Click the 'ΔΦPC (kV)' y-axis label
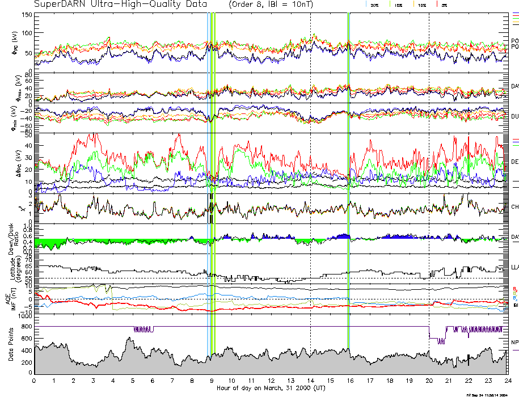The image size is (519, 397). click(x=19, y=163)
